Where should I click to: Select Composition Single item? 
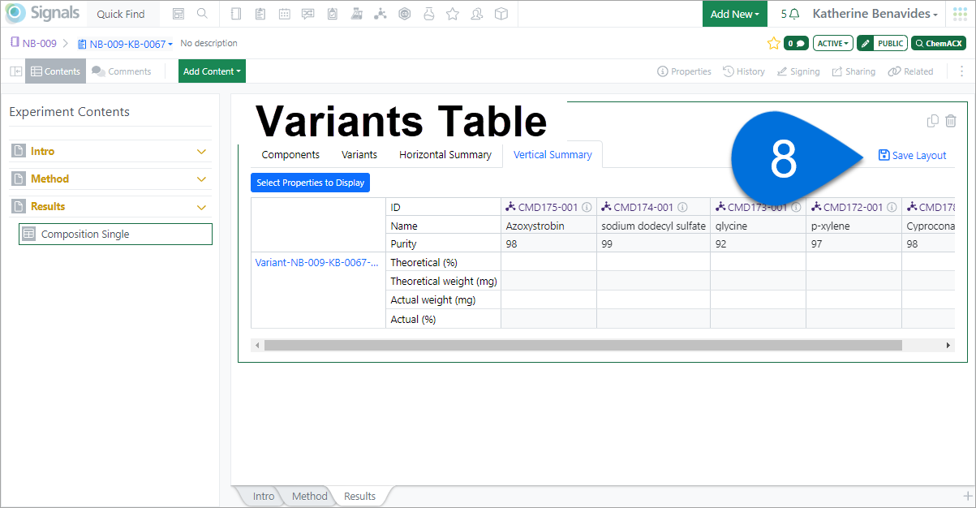pos(115,234)
